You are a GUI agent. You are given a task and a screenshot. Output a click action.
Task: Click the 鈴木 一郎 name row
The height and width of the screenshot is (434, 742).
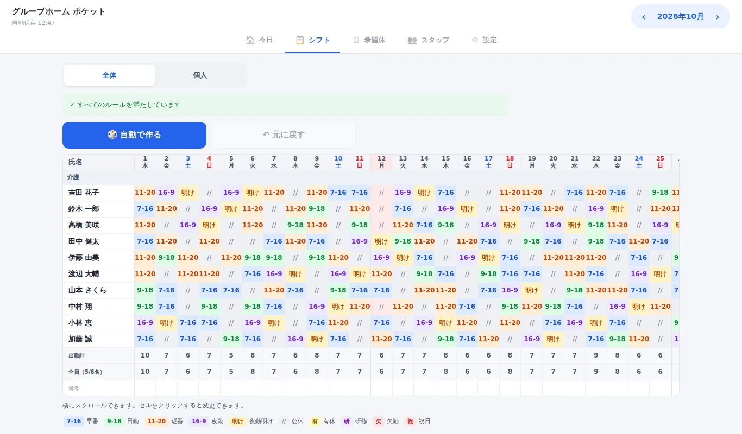pos(98,209)
